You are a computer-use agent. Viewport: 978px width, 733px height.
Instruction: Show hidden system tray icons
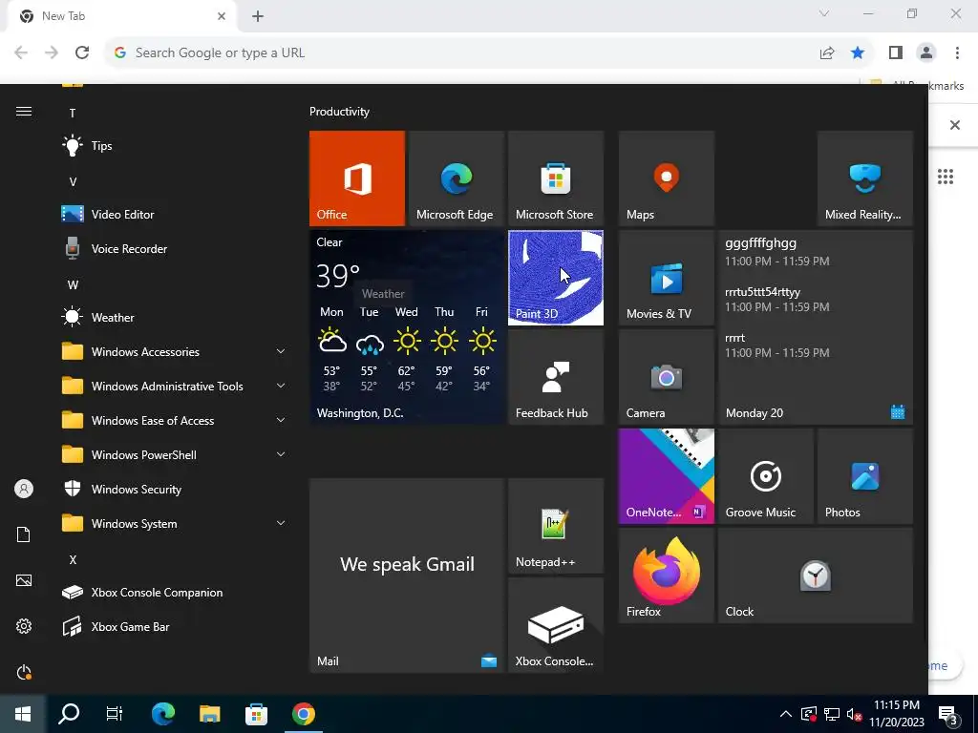[x=786, y=714]
